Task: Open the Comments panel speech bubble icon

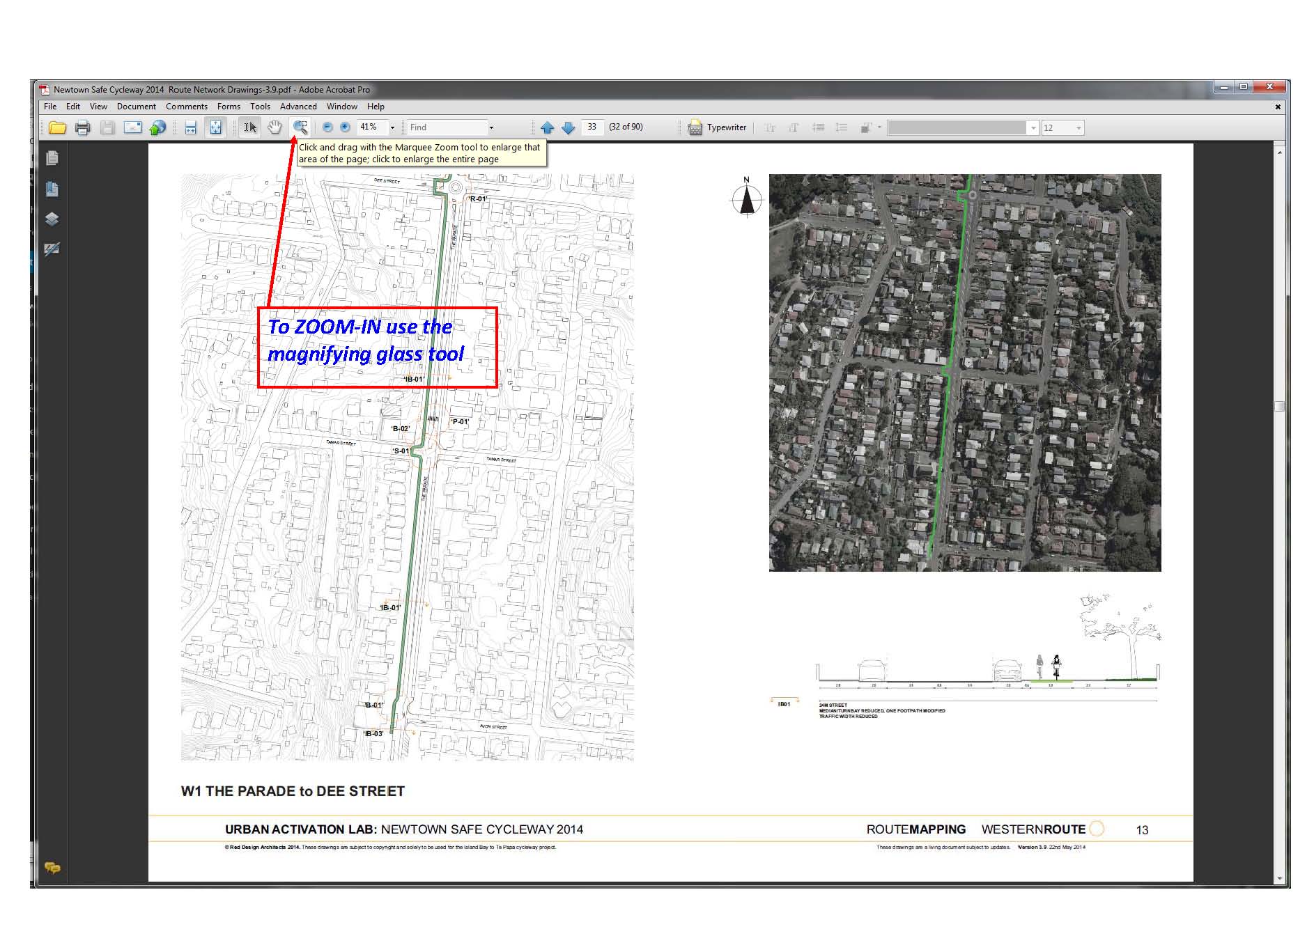Action: click(52, 868)
